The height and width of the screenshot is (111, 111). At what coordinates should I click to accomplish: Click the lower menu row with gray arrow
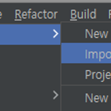30,95
